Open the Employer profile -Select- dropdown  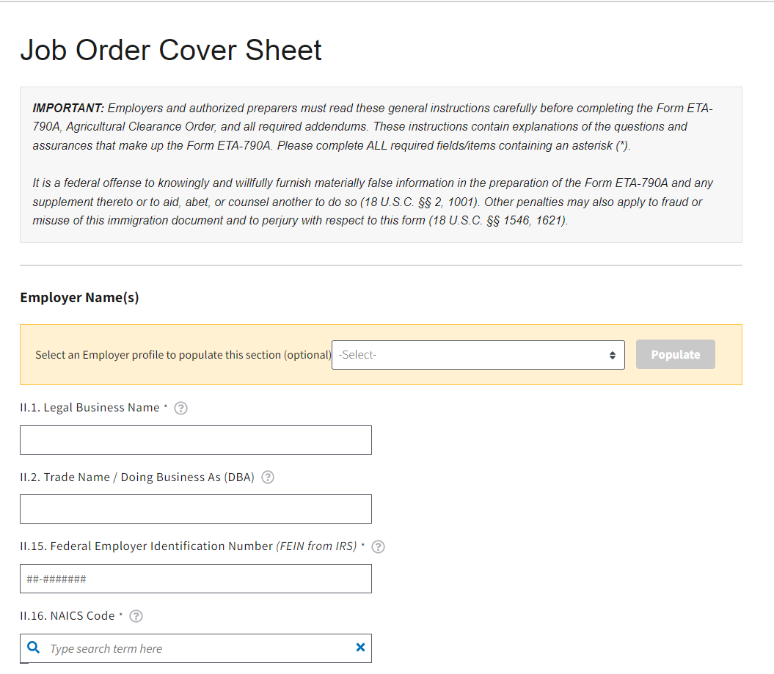pos(478,355)
